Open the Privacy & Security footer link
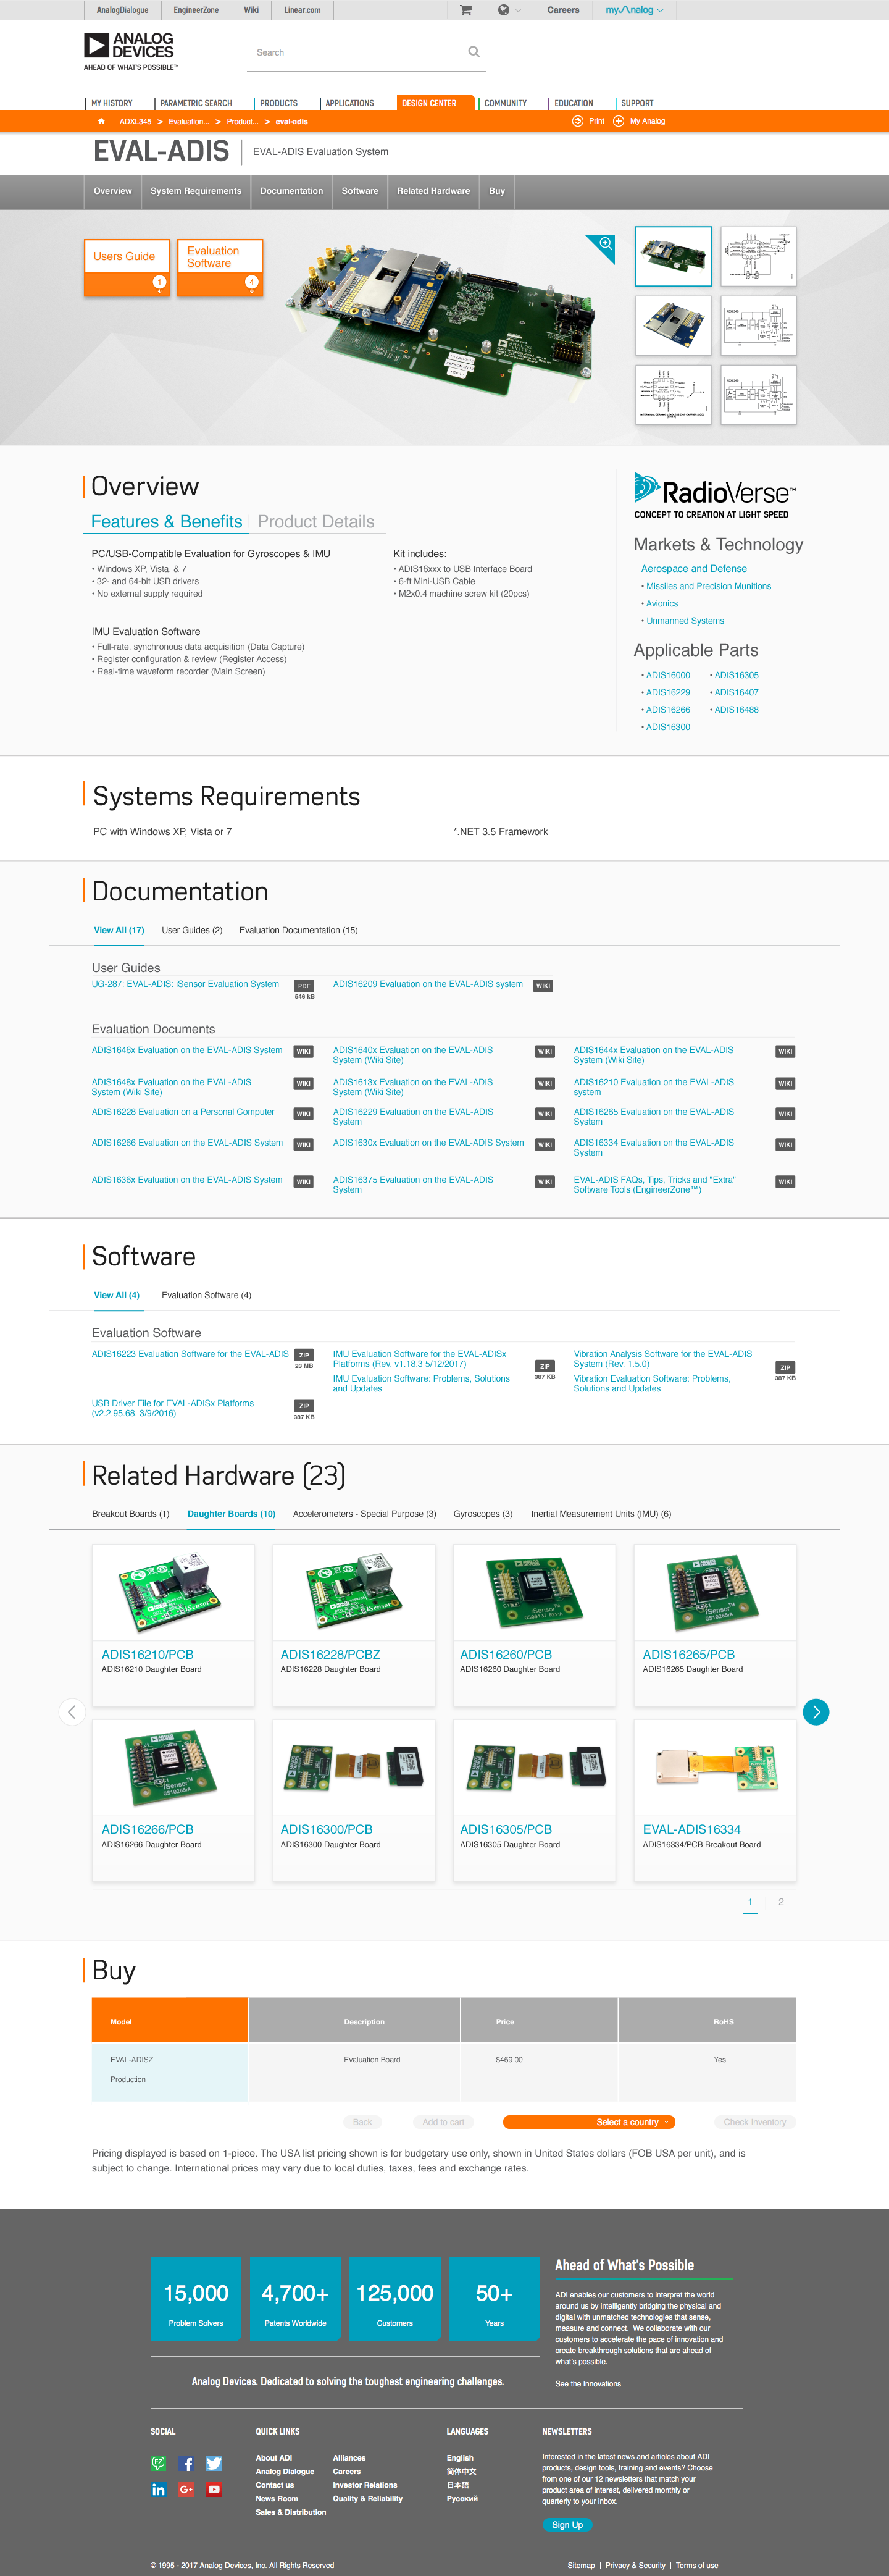The width and height of the screenshot is (889, 2576). pos(635,2565)
